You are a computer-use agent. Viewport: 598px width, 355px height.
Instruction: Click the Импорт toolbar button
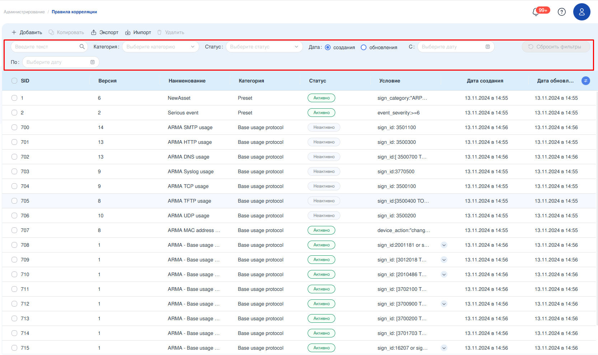click(138, 32)
